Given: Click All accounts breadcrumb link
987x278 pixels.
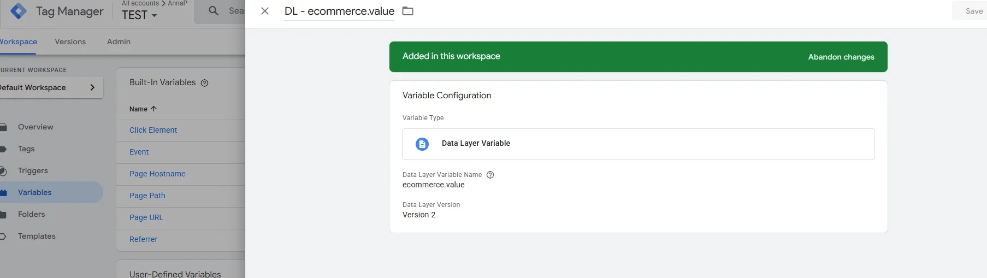Looking at the screenshot, I should [x=140, y=3].
